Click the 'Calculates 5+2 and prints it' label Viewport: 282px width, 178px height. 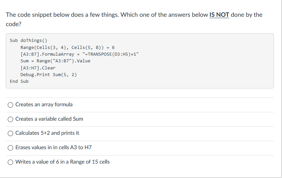click(x=47, y=133)
